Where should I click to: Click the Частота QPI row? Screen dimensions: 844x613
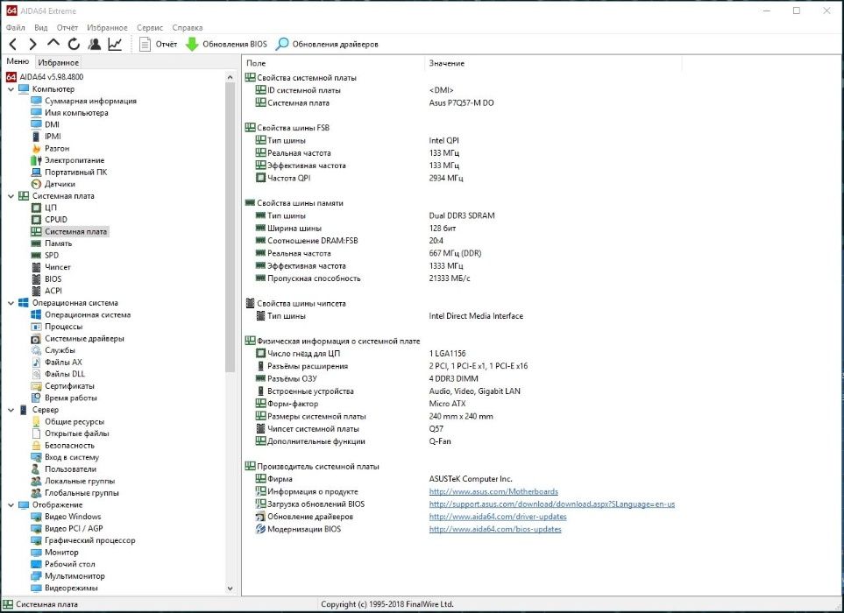point(461,178)
